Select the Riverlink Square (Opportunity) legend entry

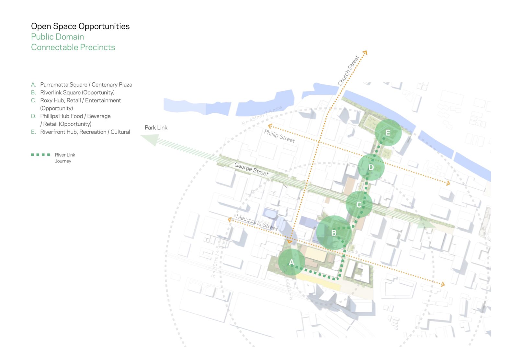[77, 92]
